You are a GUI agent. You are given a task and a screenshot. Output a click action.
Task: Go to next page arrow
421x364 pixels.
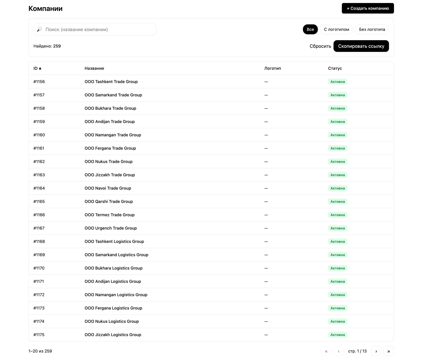376,351
